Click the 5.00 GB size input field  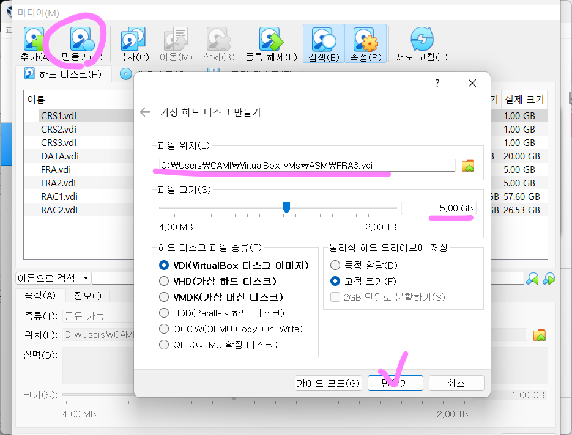(x=439, y=208)
